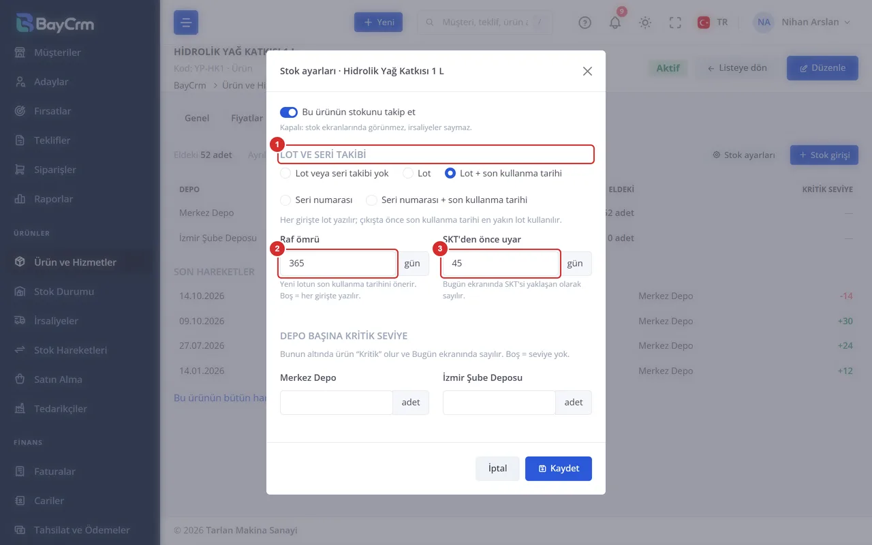Open the Nihan Arslan user menu

(803, 22)
